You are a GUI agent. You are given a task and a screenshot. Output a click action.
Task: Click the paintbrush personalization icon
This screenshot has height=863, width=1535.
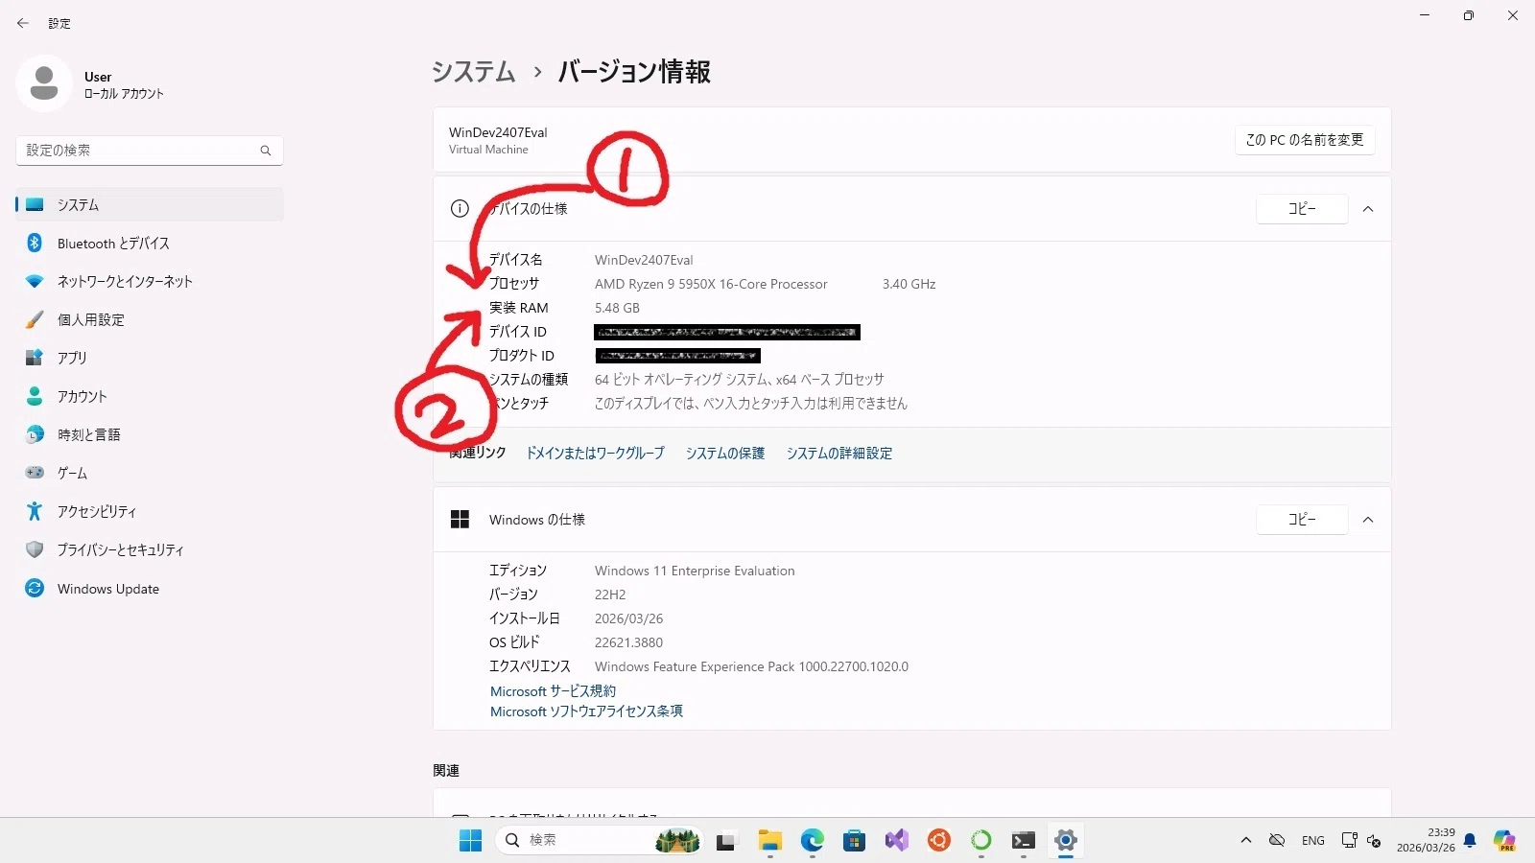[x=35, y=319]
